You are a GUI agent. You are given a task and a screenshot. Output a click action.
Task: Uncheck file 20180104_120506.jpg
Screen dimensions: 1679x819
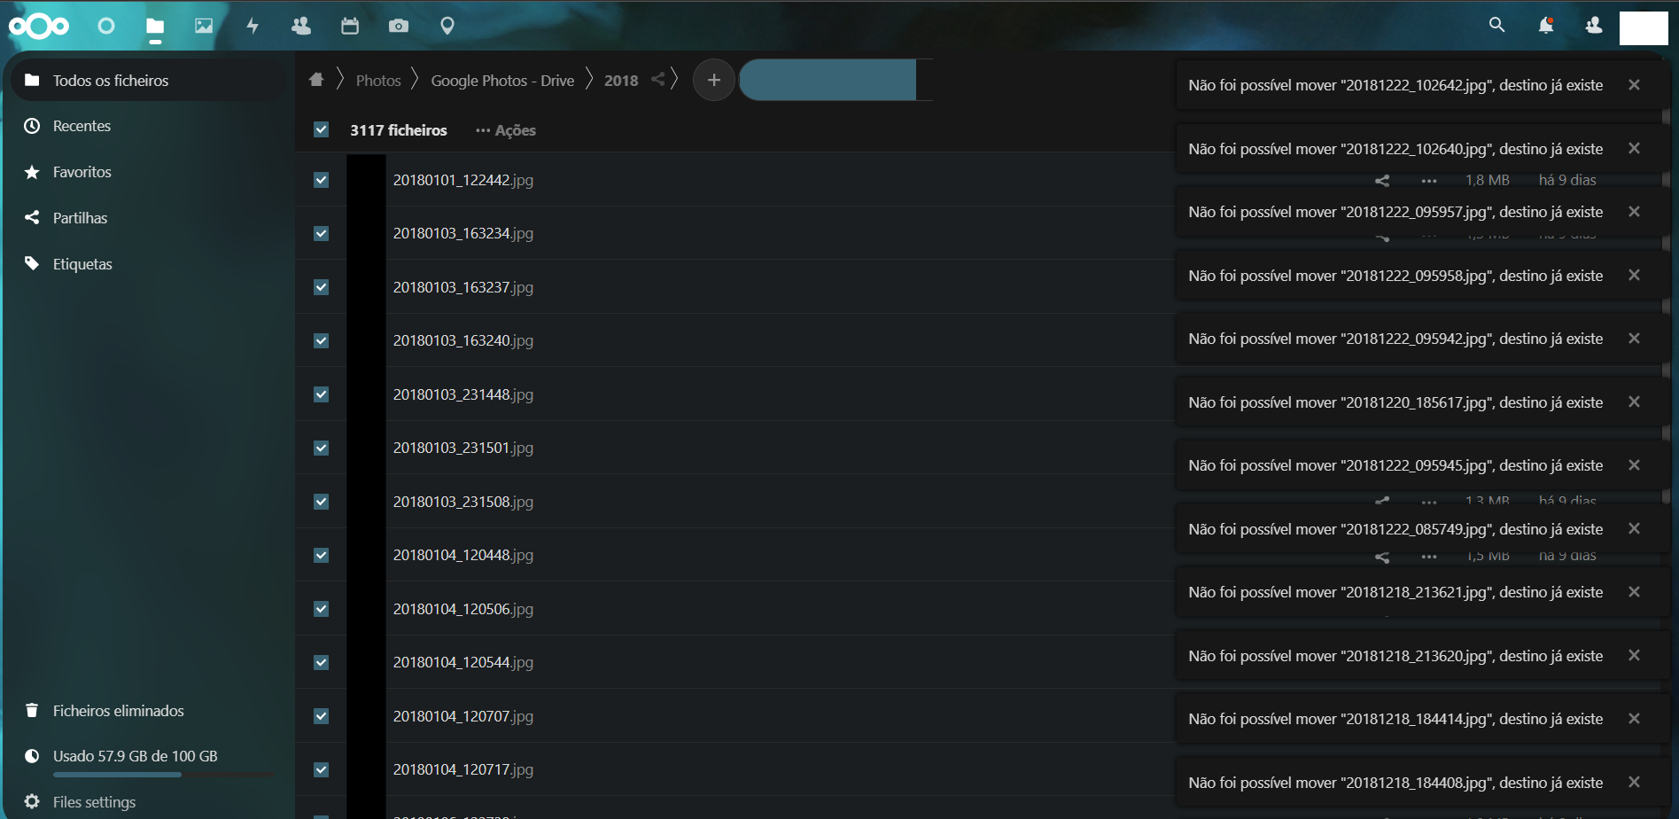pyautogui.click(x=322, y=609)
